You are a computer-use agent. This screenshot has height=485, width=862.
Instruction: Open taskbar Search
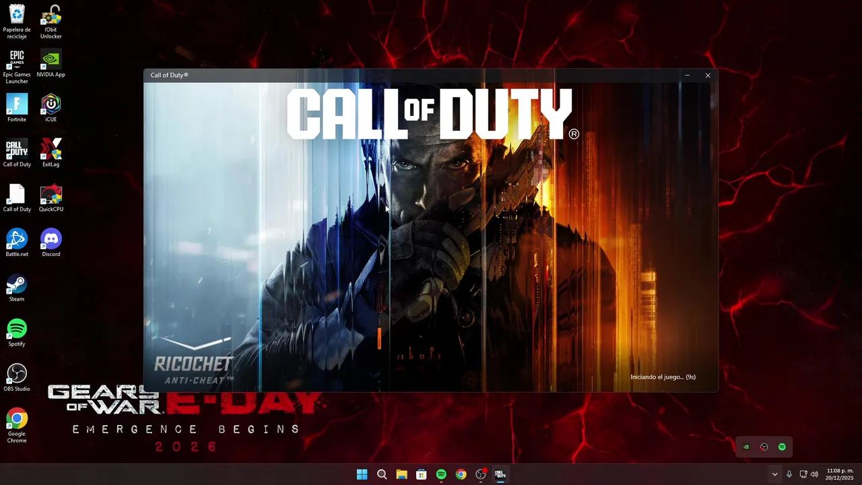pyautogui.click(x=382, y=474)
